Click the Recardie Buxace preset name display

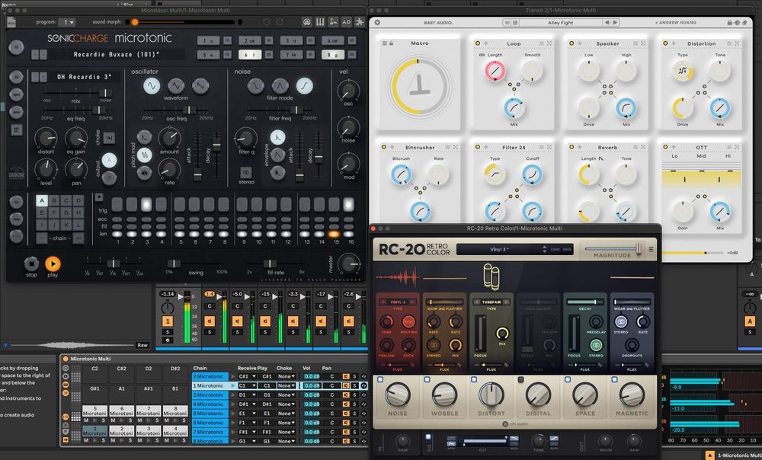(116, 54)
